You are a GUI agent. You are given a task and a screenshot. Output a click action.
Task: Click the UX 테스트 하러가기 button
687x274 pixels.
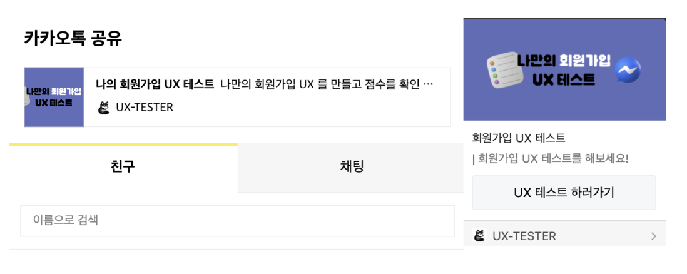[564, 193]
